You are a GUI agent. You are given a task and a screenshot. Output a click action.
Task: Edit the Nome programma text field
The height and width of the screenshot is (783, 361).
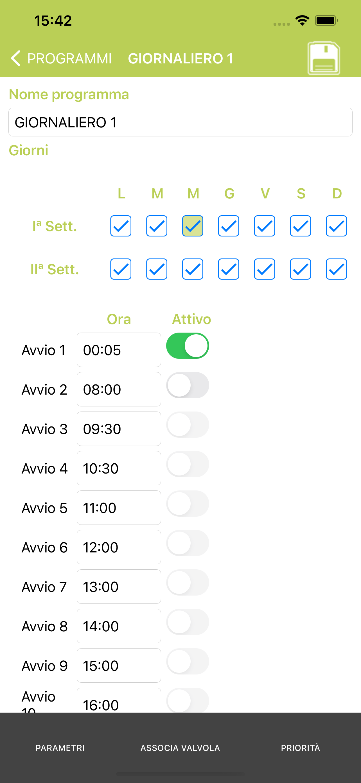[x=180, y=122]
